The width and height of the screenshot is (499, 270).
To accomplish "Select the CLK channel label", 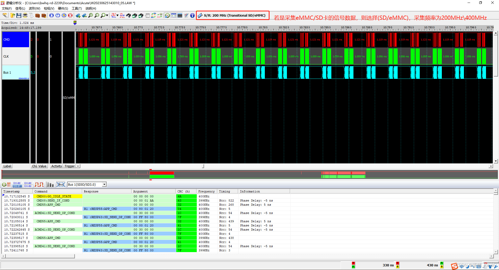I will (x=16, y=56).
